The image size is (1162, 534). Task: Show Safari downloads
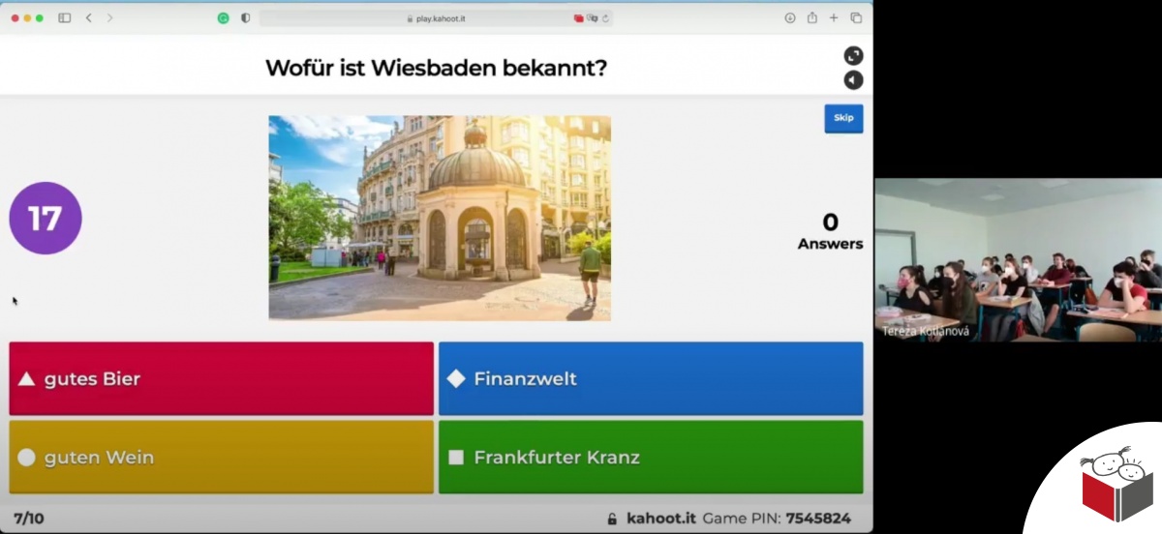pos(790,17)
